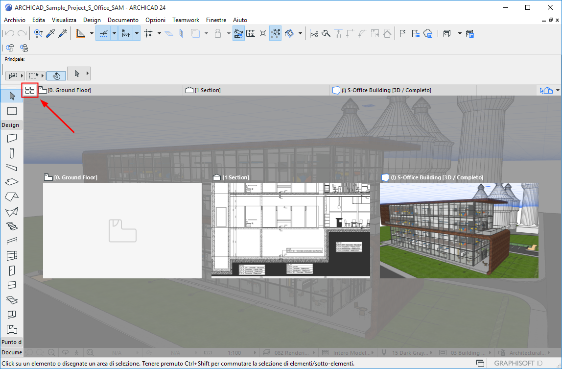Open the Teamwork menu
This screenshot has height=369, width=562.
click(x=186, y=20)
